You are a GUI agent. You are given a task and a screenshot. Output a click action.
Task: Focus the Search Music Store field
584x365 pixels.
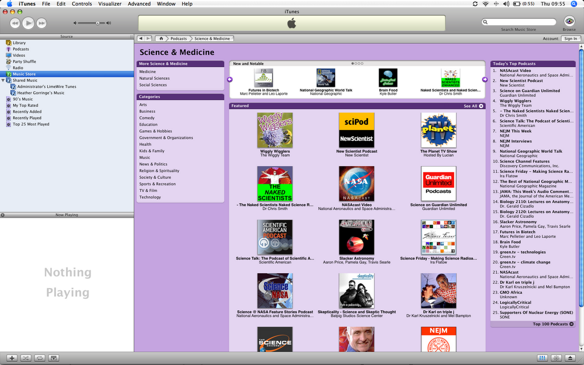tap(518, 22)
